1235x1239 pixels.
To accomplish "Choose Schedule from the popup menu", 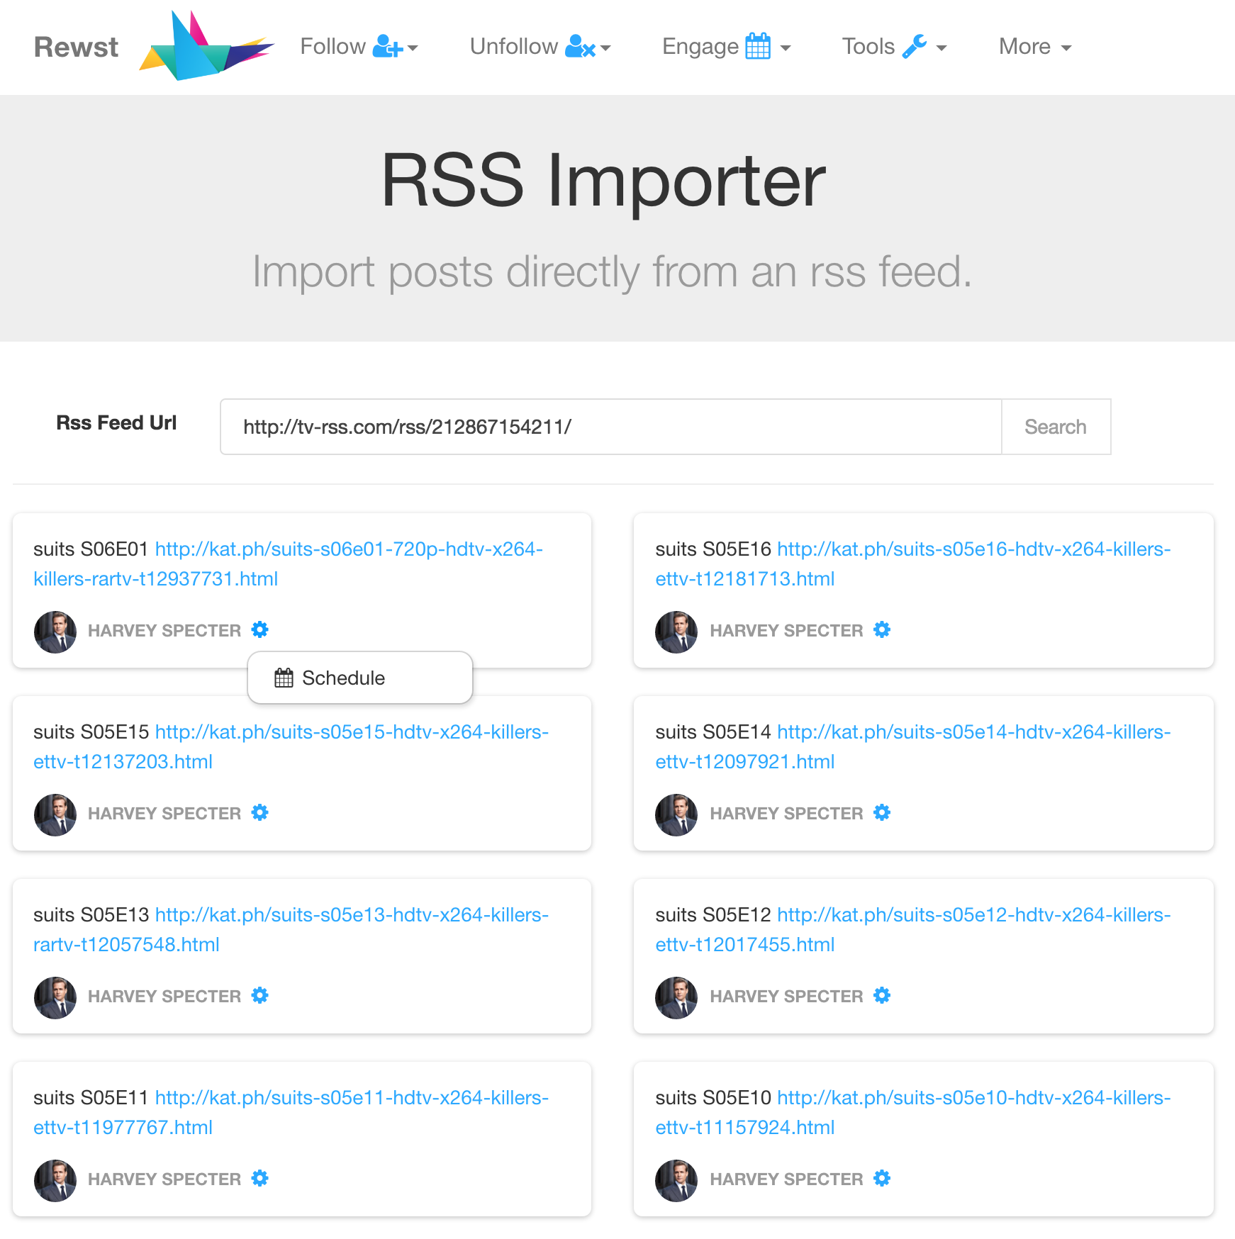I will [360, 678].
